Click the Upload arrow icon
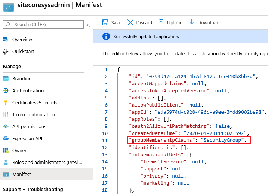This screenshot has width=268, height=194. coord(161,22)
